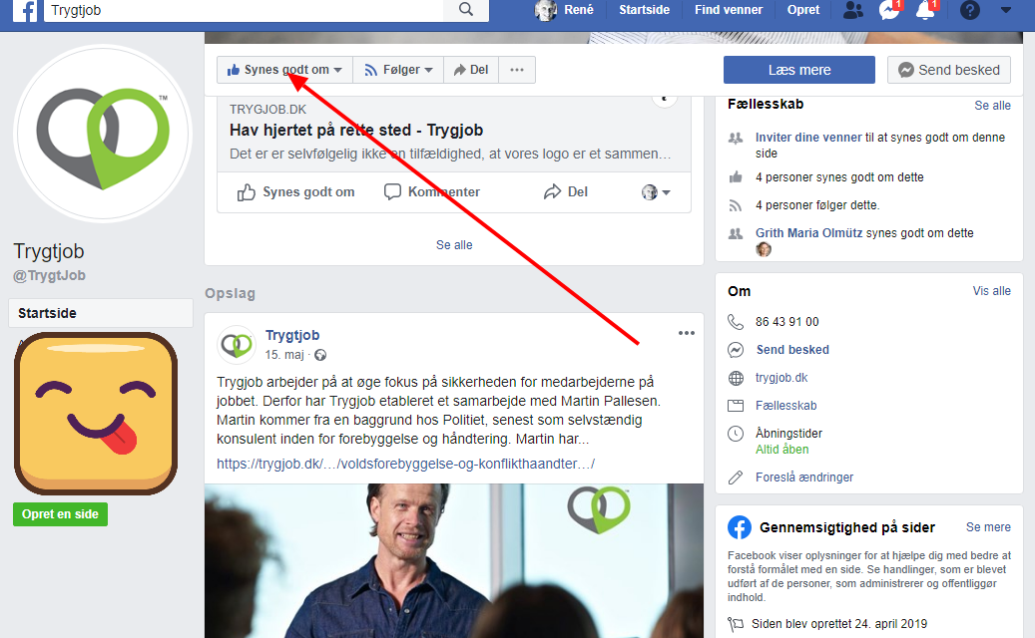This screenshot has width=1035, height=638.
Task: Click the @TrygtJob username text
Action: (50, 275)
